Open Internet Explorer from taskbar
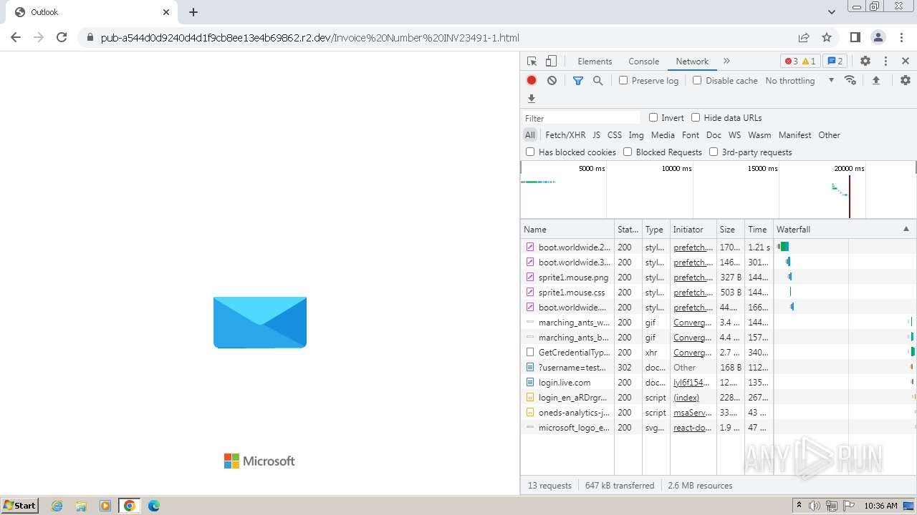Viewport: 917px width, 515px height. 57,506
